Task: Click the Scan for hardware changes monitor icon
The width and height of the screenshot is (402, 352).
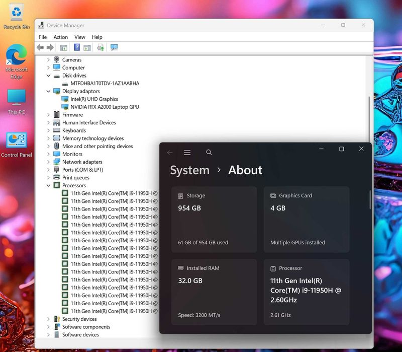Action: [114, 47]
